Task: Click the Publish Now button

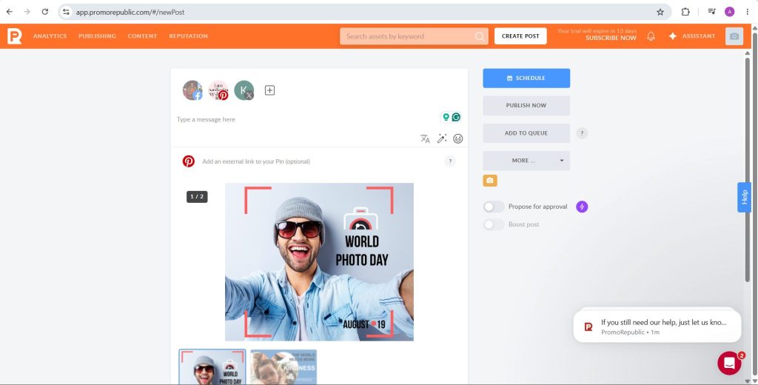Action: [x=526, y=105]
